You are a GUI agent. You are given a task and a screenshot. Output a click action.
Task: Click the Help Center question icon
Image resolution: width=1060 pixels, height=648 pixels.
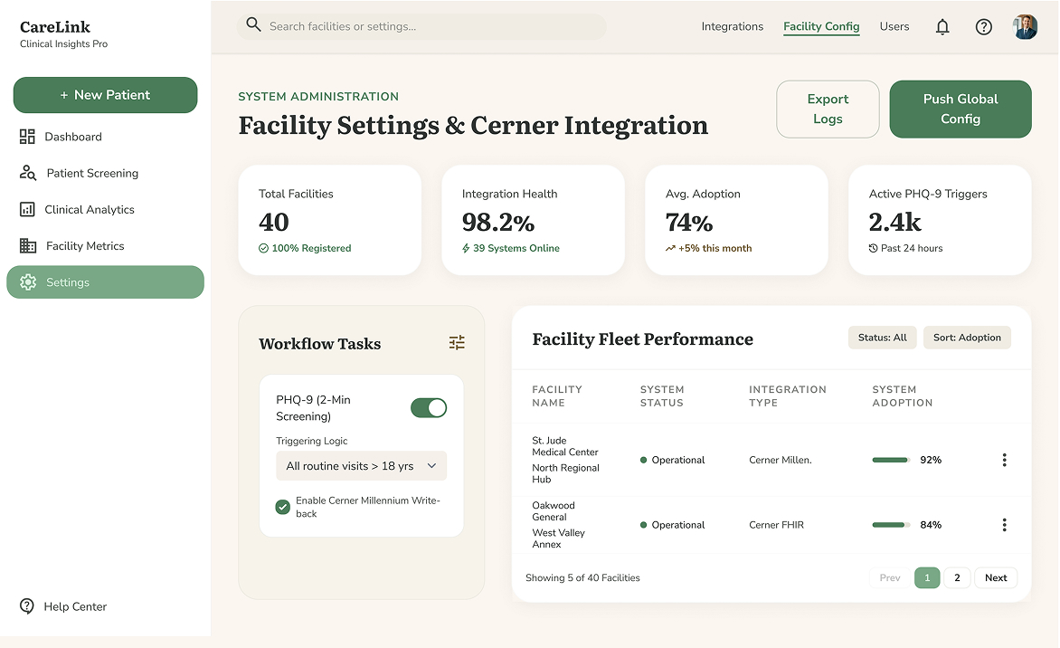(27, 606)
